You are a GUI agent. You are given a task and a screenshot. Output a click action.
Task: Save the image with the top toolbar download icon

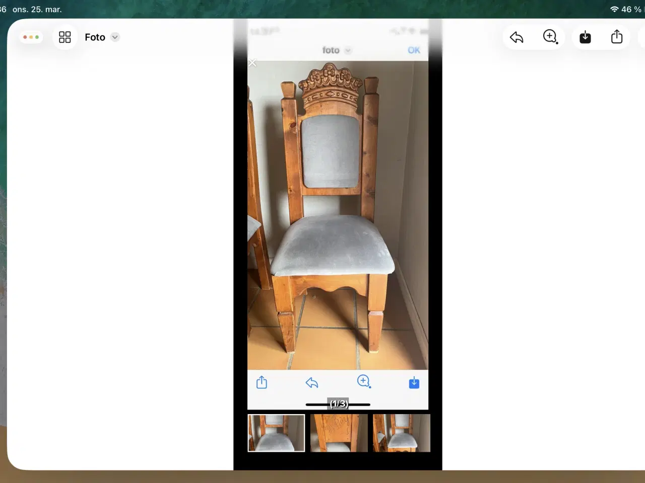pyautogui.click(x=585, y=37)
